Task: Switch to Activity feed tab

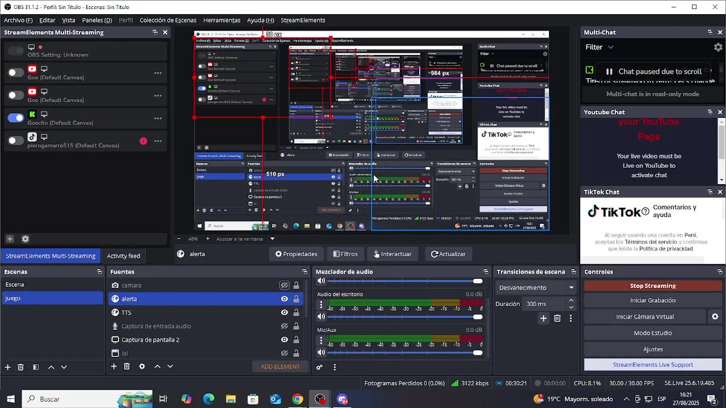Action: (x=123, y=256)
